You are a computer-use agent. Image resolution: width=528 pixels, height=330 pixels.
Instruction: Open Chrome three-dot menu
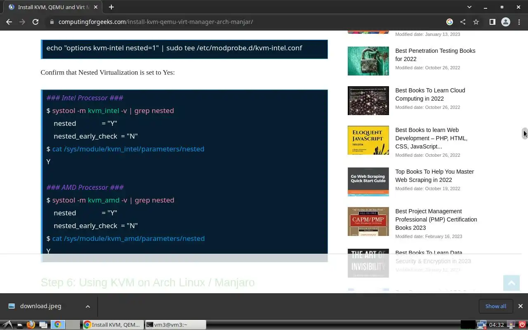(x=519, y=22)
